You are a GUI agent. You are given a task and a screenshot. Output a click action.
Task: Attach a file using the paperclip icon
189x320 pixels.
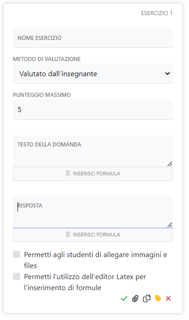coord(135,298)
